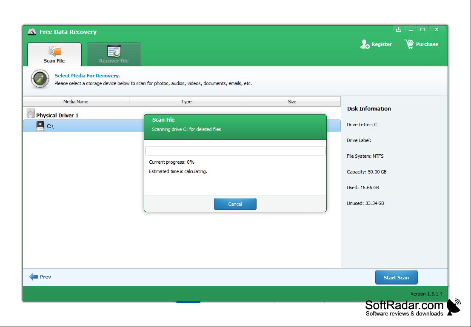Click the 'Select Media For Recovery.' heading
Image resolution: width=471 pixels, height=327 pixels.
pos(87,76)
